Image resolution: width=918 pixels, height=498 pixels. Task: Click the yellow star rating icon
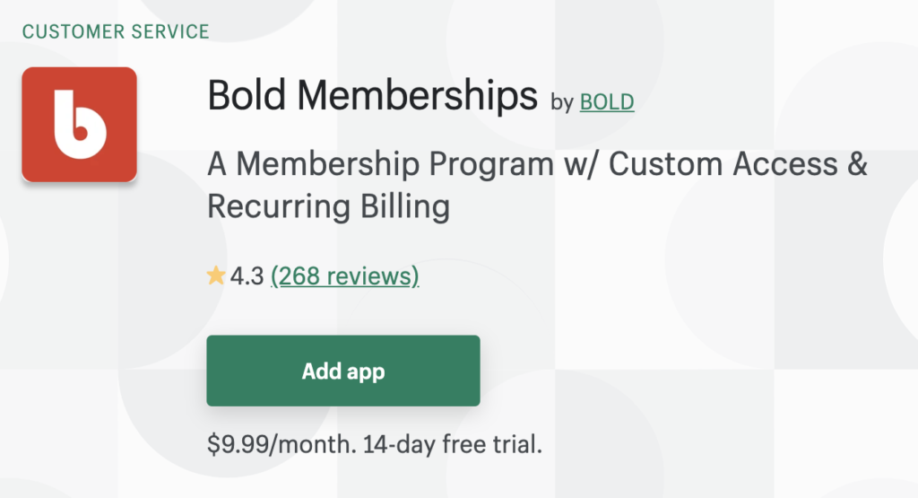(x=216, y=276)
